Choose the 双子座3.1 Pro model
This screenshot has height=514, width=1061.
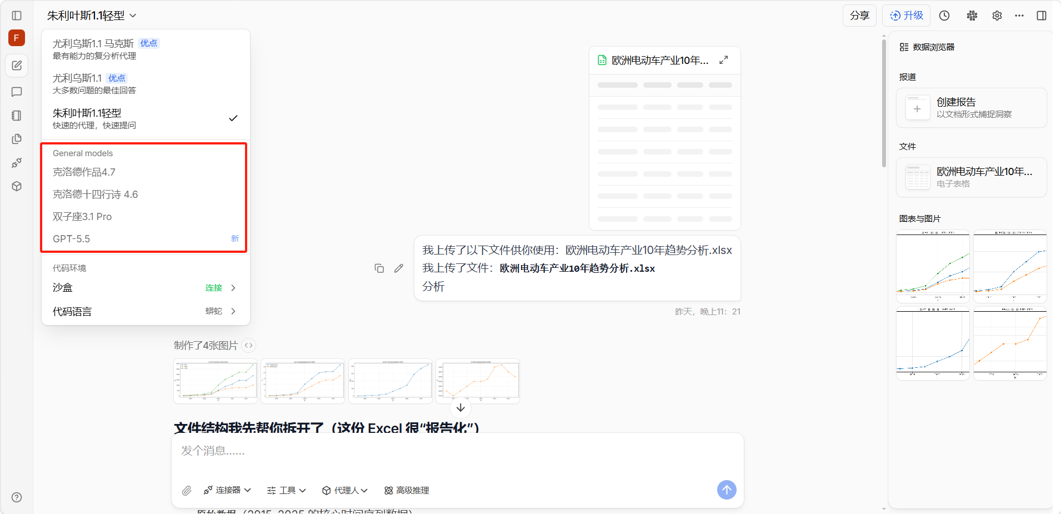pyautogui.click(x=144, y=217)
